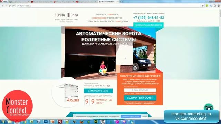The width and height of the screenshot is (221, 124).
Task: Click phone number +7 (495) 648-81-82
Action: [x=148, y=18]
